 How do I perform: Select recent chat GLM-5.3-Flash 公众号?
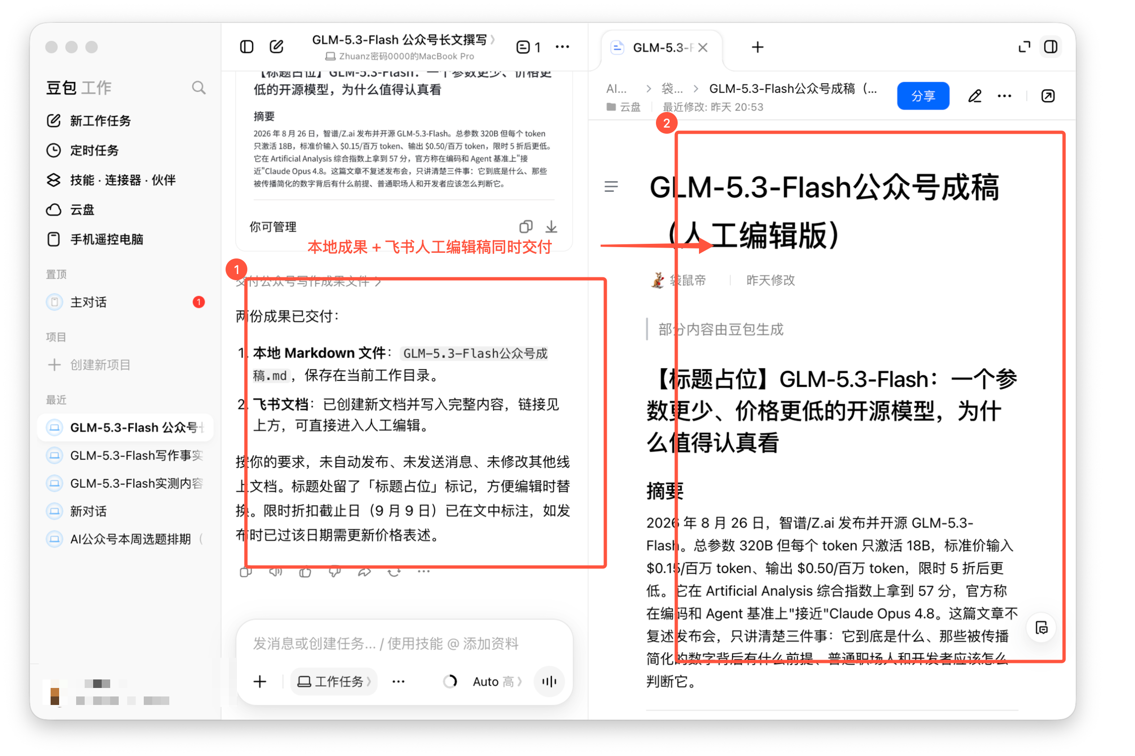125,428
